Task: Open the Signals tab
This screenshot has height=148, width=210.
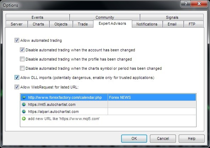Action: point(172,17)
